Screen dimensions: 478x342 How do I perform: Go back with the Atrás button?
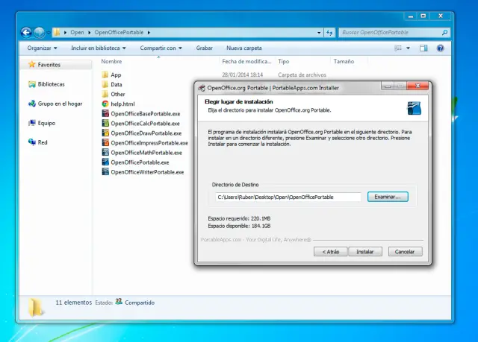[331, 252]
